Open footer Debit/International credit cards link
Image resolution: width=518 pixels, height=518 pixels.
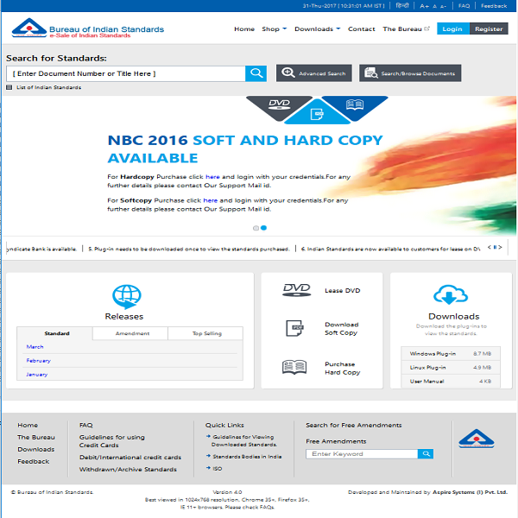[130, 458]
